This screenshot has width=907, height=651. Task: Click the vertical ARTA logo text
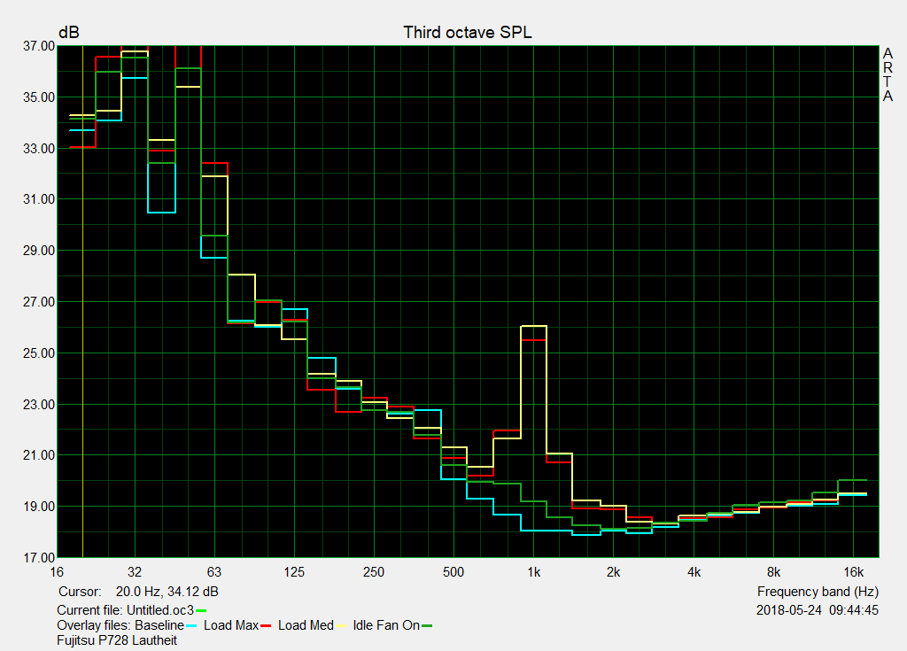click(x=888, y=75)
